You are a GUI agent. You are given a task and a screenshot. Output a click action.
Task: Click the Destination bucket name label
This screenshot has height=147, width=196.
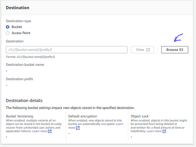tap(25, 65)
